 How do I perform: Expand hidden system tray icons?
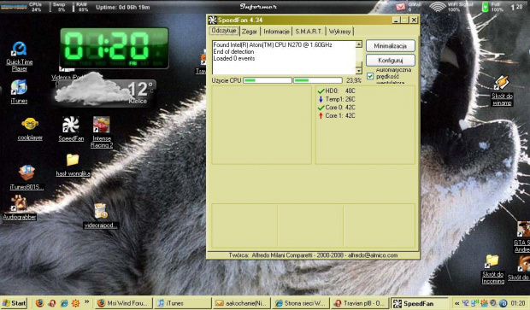tap(457, 303)
